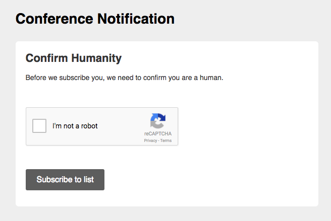Click the dash between Privacy and Terms
Image resolution: width=331 pixels, height=221 pixels.
(159, 141)
